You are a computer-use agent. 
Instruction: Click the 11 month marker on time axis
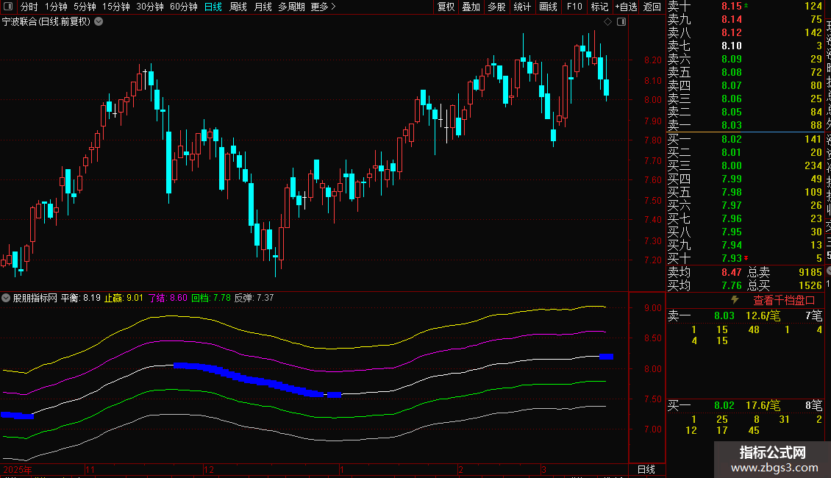90,469
